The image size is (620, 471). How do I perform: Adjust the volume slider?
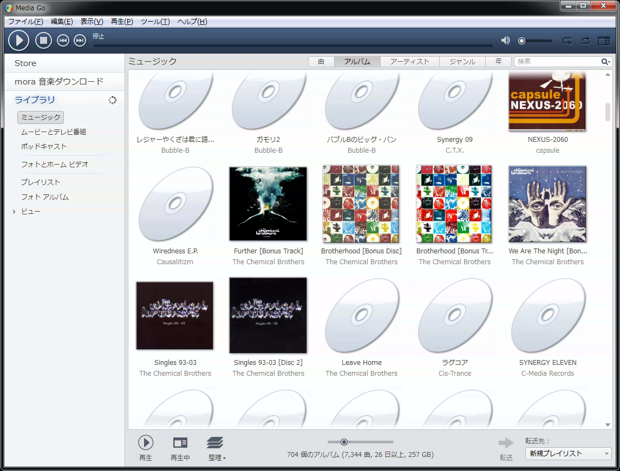(x=535, y=41)
